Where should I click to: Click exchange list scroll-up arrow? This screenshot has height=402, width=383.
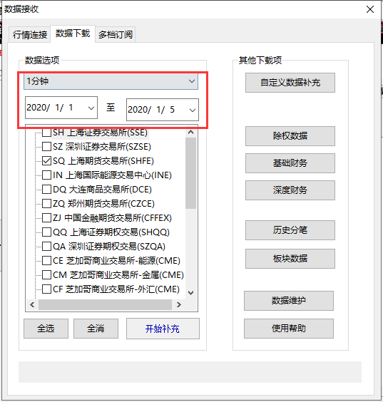pyautogui.click(x=190, y=133)
